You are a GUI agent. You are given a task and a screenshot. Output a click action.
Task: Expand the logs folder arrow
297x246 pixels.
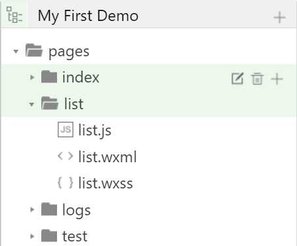click(32, 209)
